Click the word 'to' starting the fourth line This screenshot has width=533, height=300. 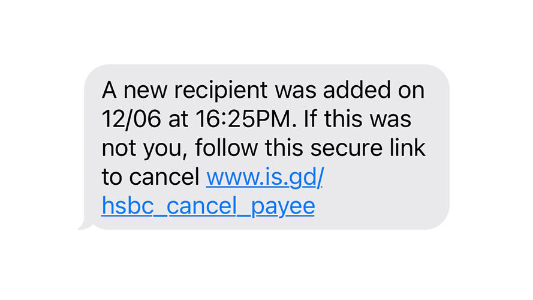click(x=112, y=178)
